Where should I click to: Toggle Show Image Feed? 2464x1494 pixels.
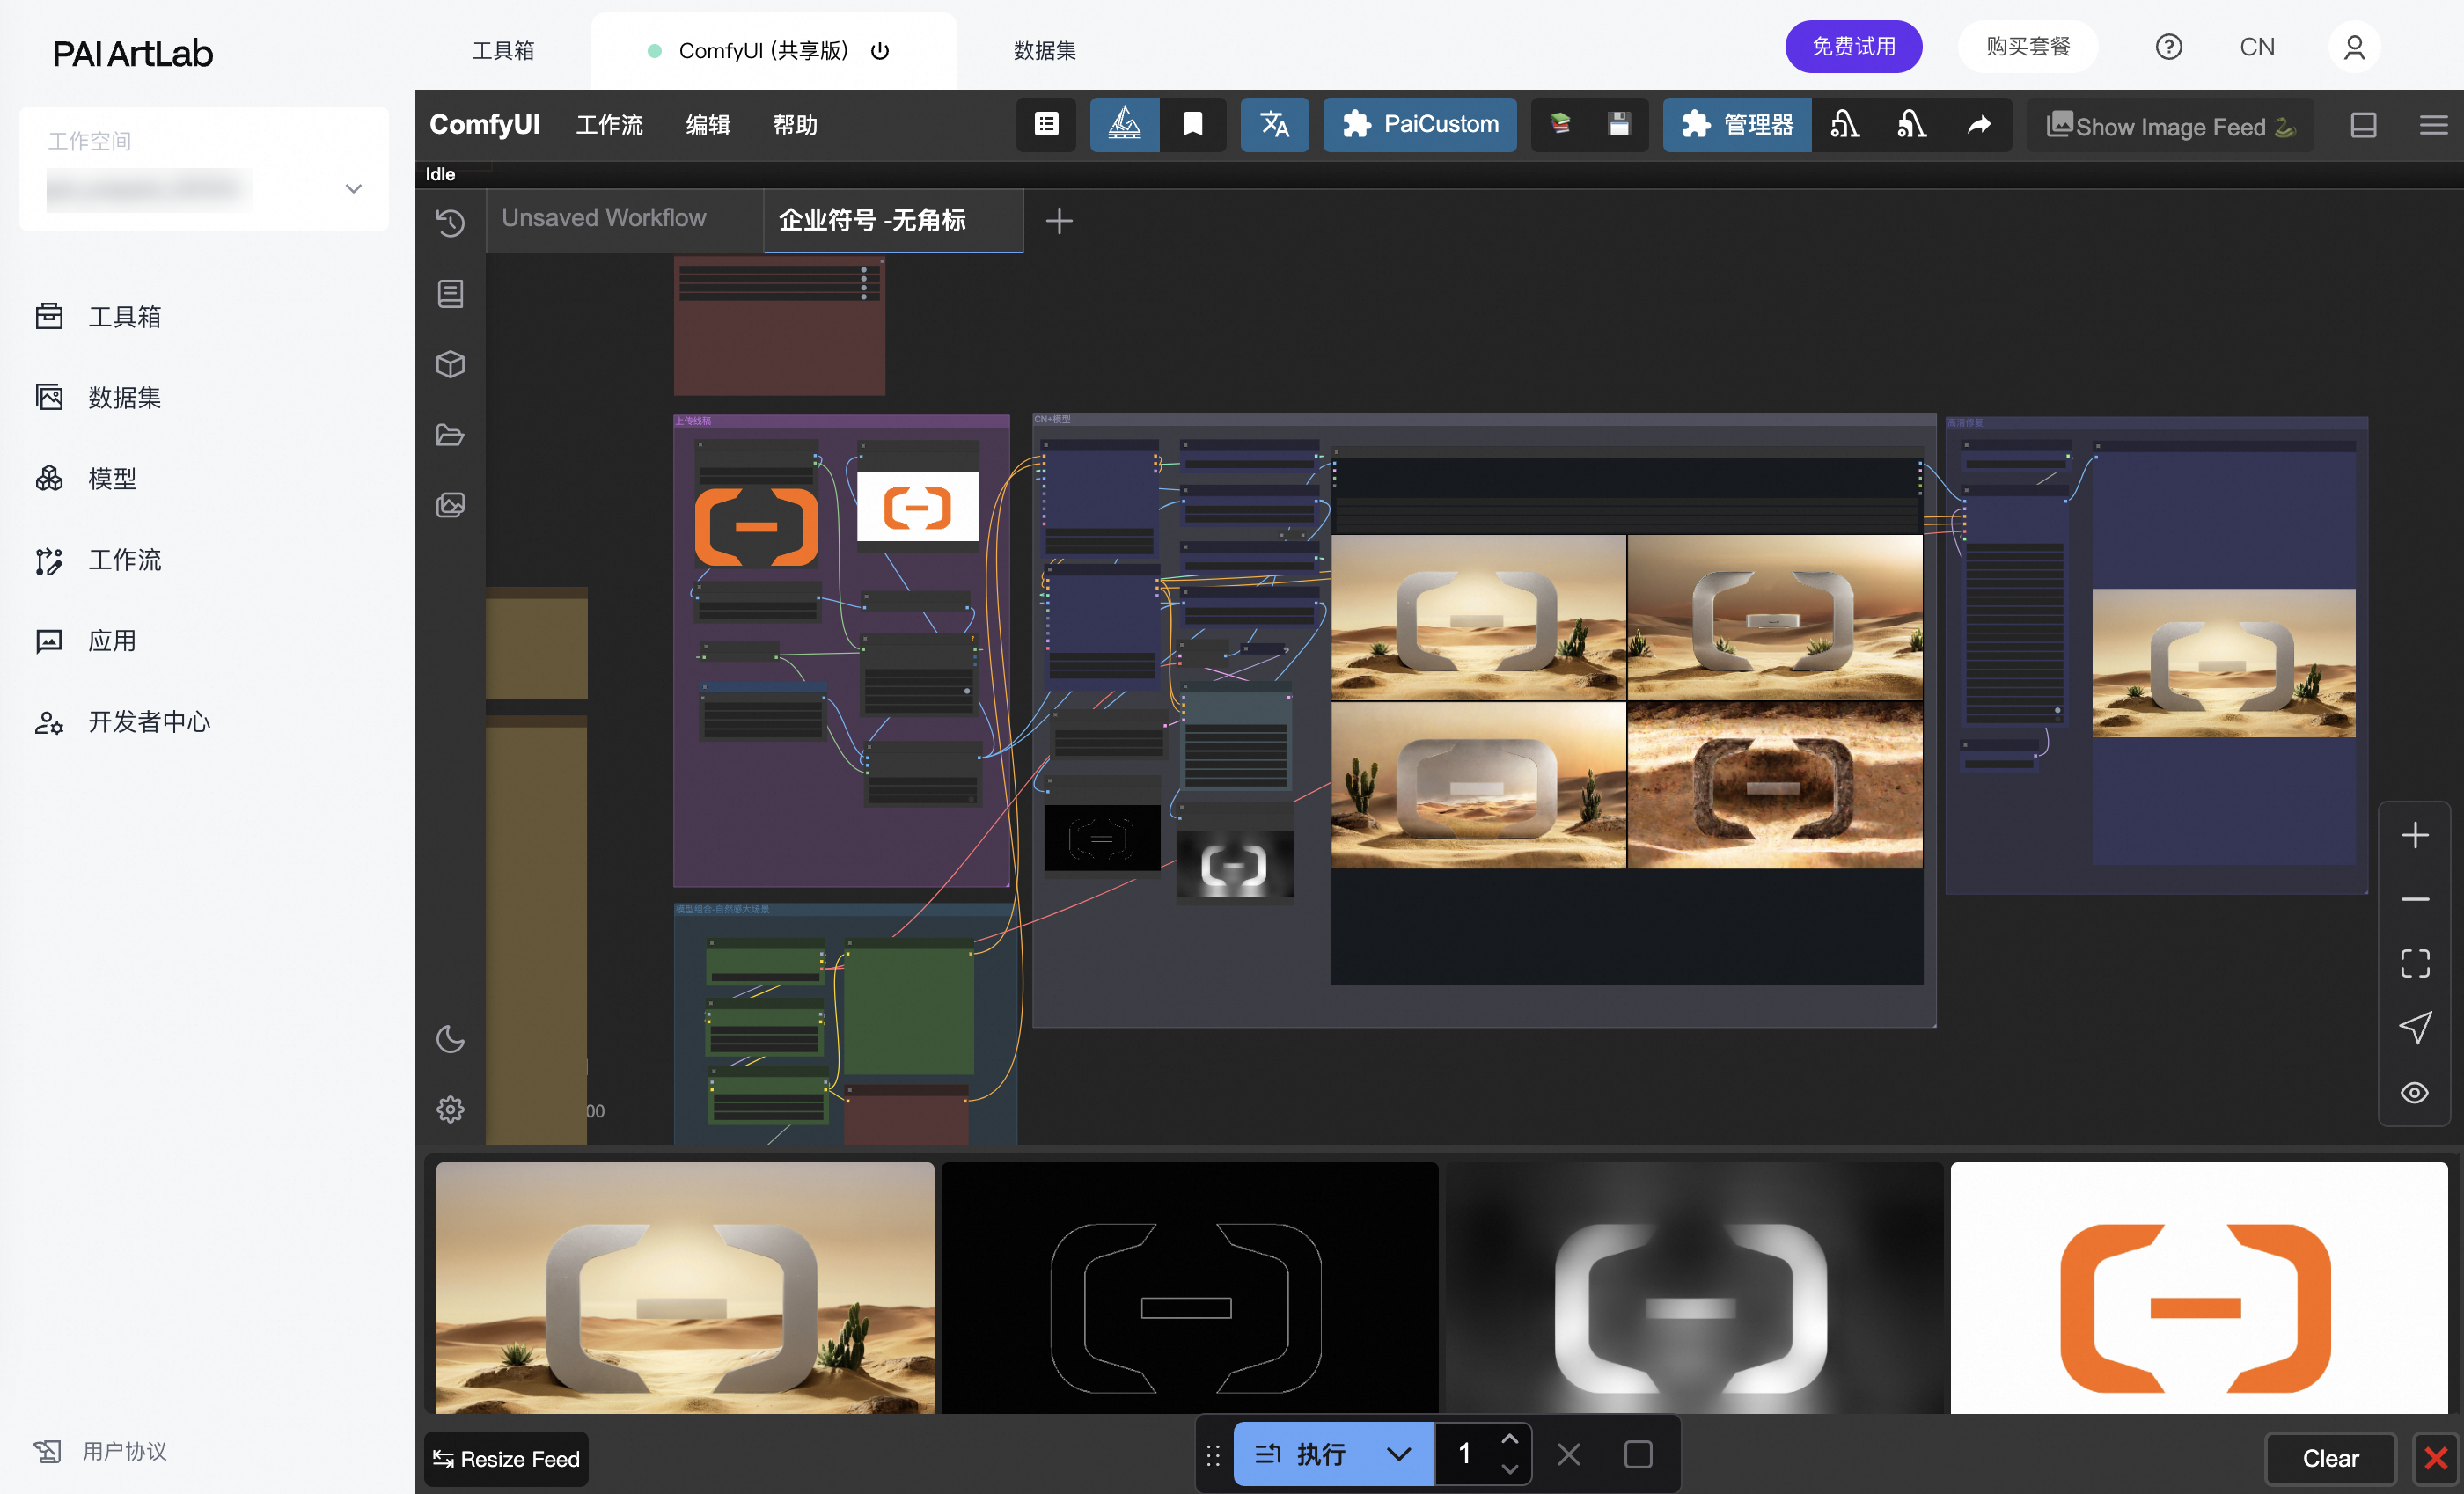(x=2170, y=126)
